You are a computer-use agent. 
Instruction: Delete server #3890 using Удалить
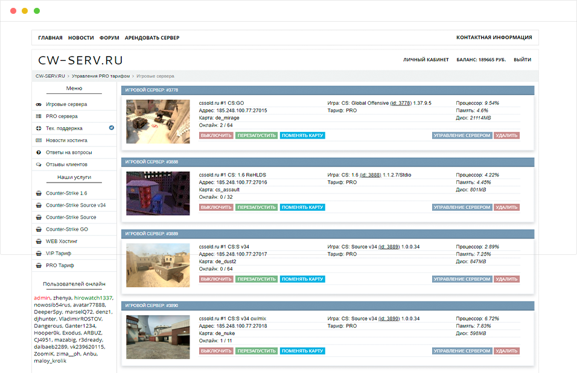(x=506, y=351)
